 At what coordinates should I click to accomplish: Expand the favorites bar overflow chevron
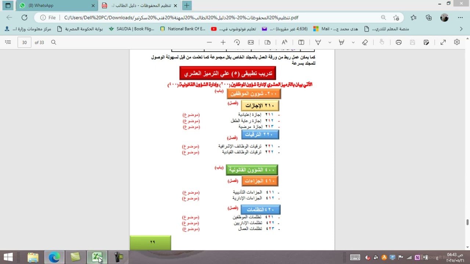[462, 29]
